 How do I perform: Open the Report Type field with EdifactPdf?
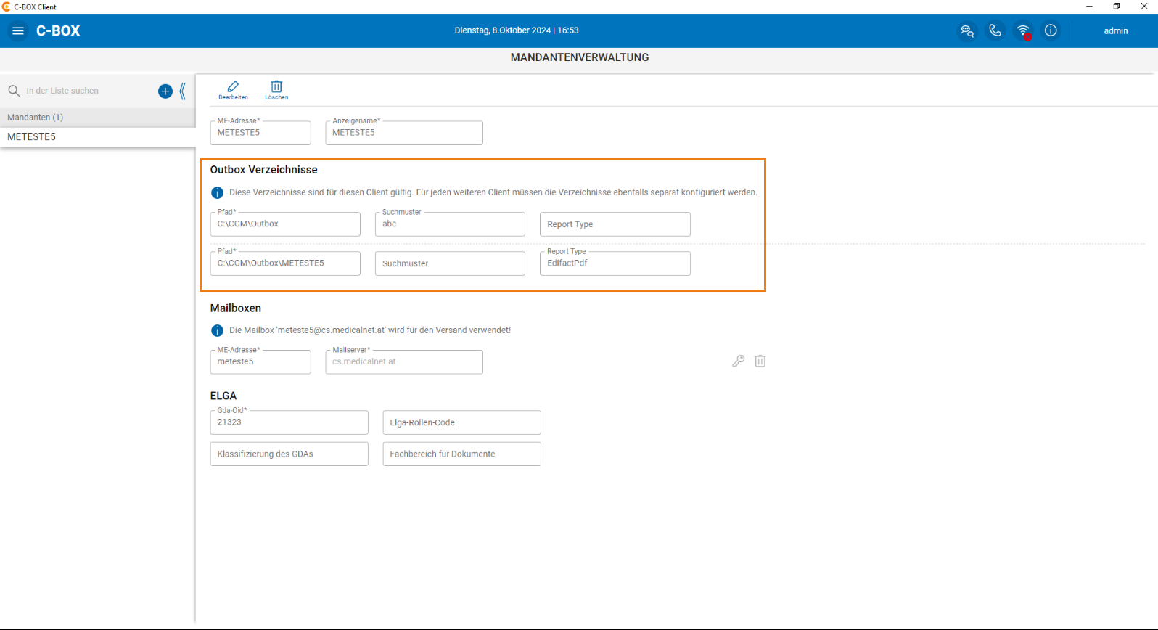click(x=615, y=263)
